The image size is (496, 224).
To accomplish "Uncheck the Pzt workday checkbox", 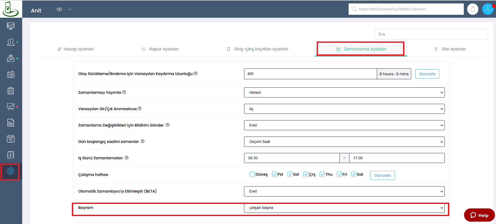I will (274, 174).
